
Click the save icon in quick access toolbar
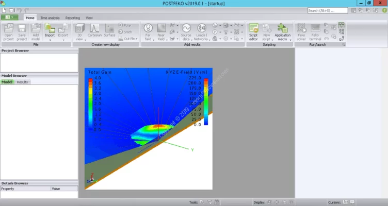(x=11, y=10)
